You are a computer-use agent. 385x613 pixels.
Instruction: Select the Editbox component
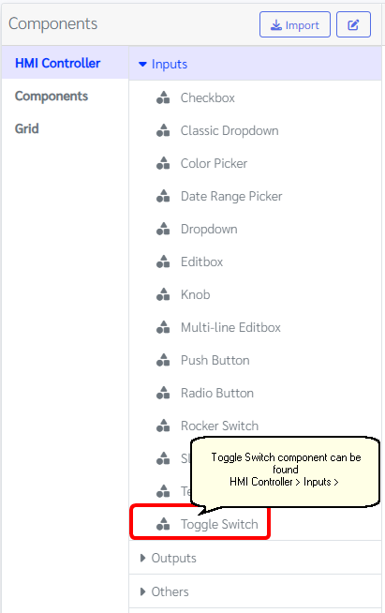pyautogui.click(x=201, y=262)
